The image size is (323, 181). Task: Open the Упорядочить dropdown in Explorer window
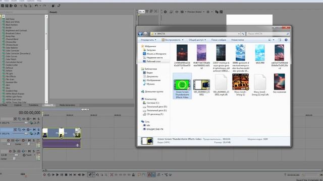(x=148, y=40)
